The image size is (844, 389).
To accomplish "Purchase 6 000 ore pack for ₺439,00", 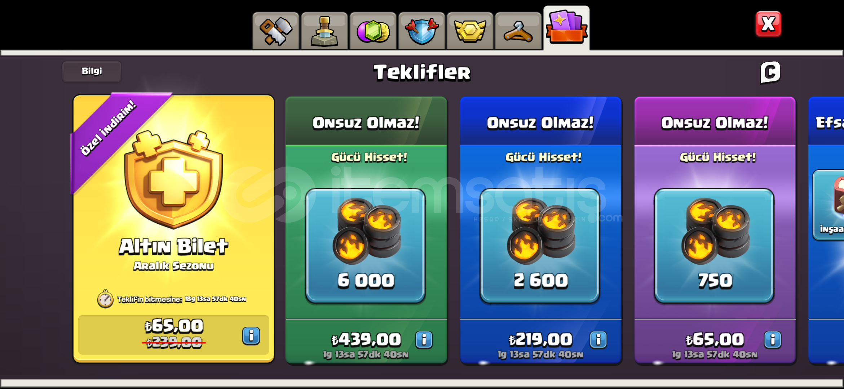I will click(x=366, y=340).
